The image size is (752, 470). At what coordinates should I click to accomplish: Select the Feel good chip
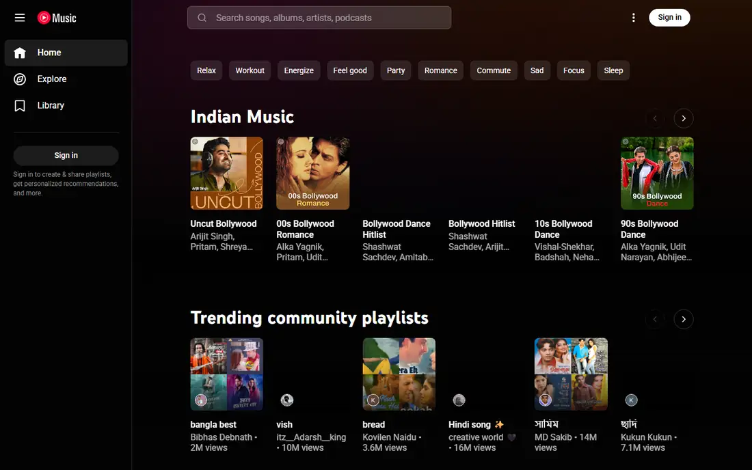point(350,70)
